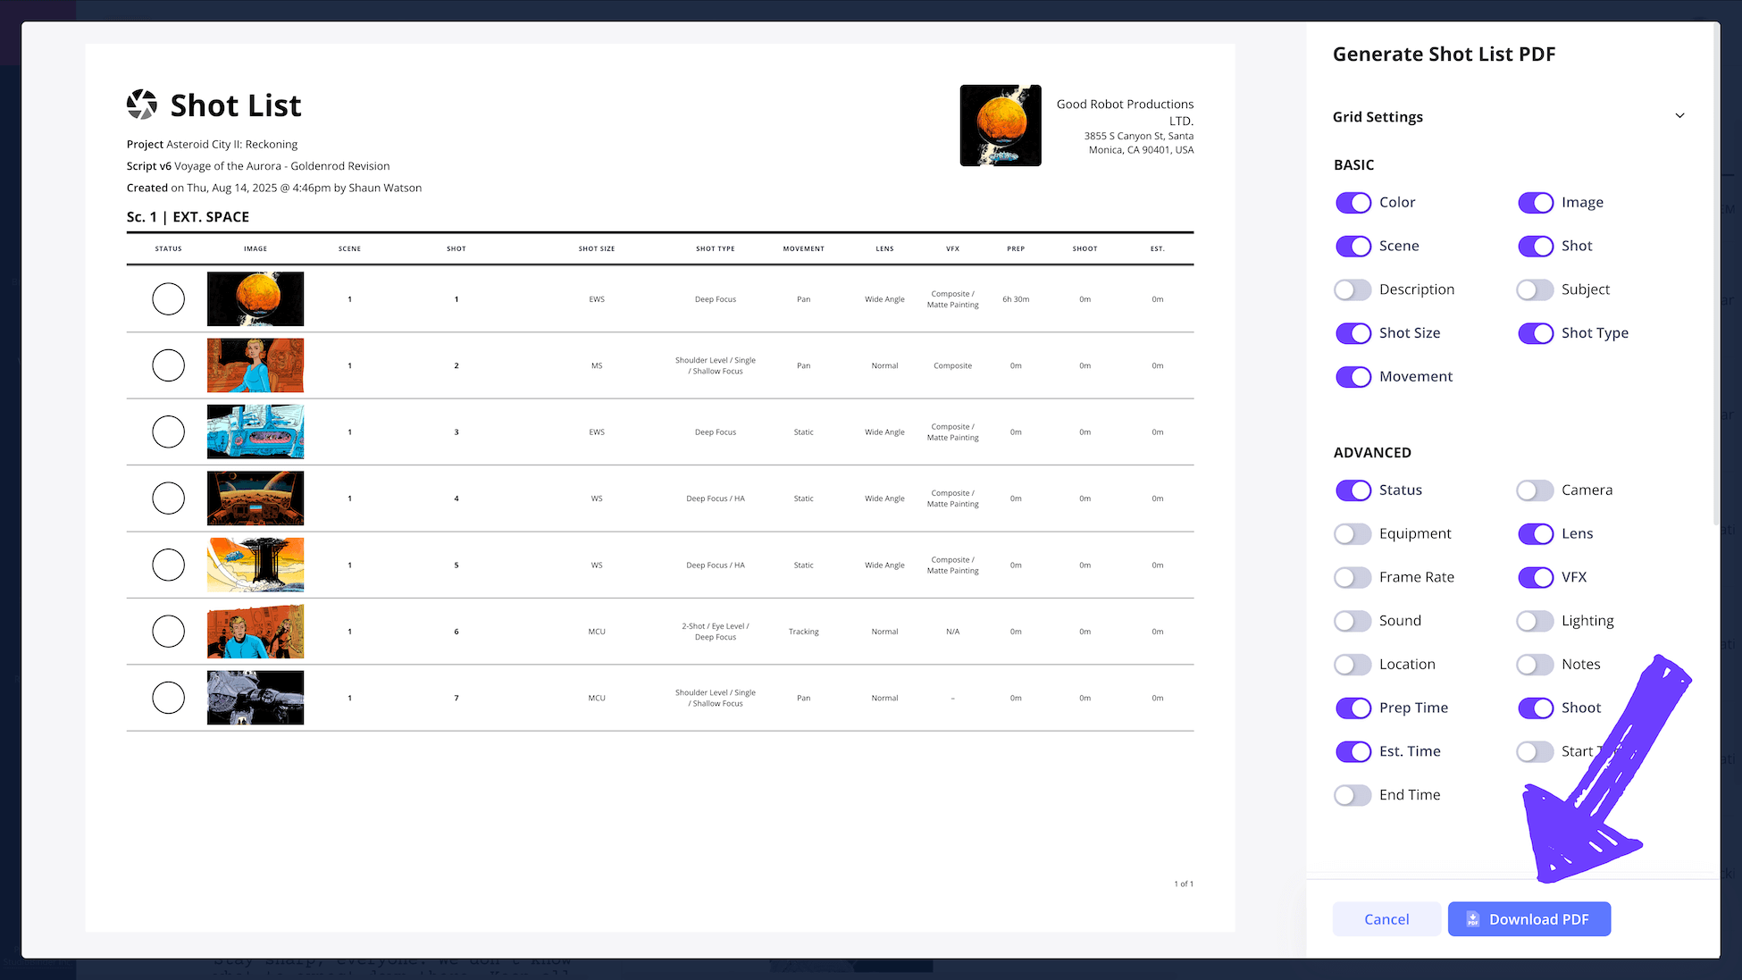Viewport: 1742px width, 980px height.
Task: Select the orange planet thumbnail in shot 1
Action: (255, 299)
